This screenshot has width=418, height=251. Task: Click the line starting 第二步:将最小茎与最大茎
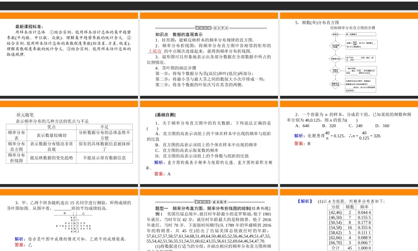pyautogui.click(x=210, y=79)
